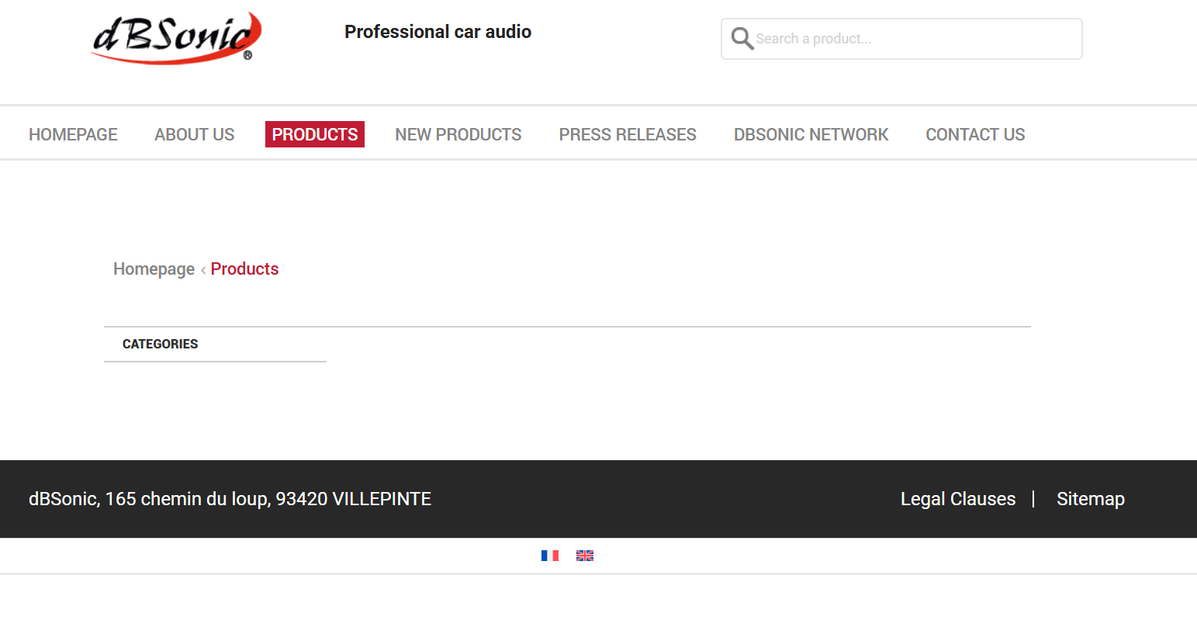The width and height of the screenshot is (1197, 641).
Task: Click Contact Us in the navbar
Action: click(x=975, y=134)
